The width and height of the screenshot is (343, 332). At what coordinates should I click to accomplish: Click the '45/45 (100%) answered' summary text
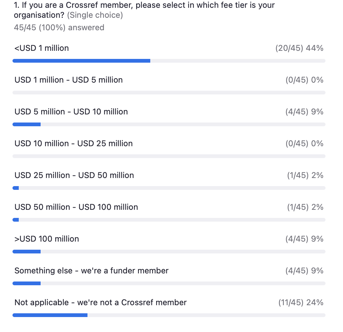(59, 28)
